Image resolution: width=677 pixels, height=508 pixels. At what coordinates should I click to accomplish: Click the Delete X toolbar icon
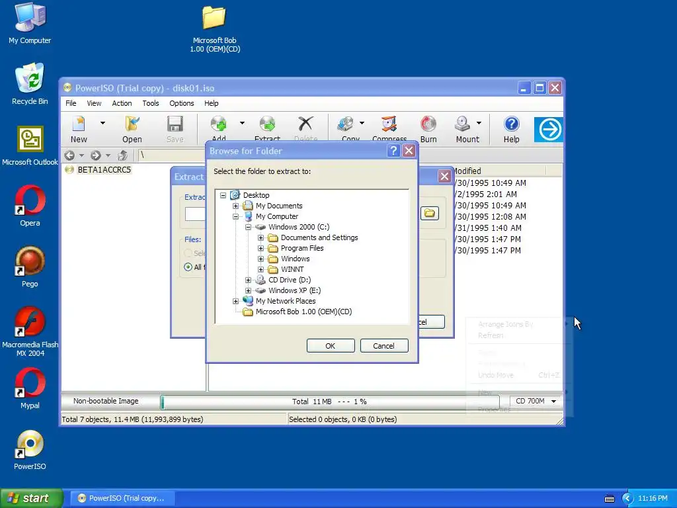[x=305, y=128]
